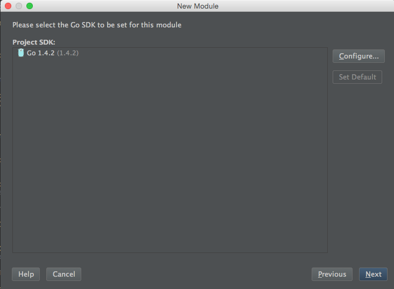This screenshot has width=394, height=289.
Task: Click the 'Go 1.4.2' name text
Action: pos(40,53)
